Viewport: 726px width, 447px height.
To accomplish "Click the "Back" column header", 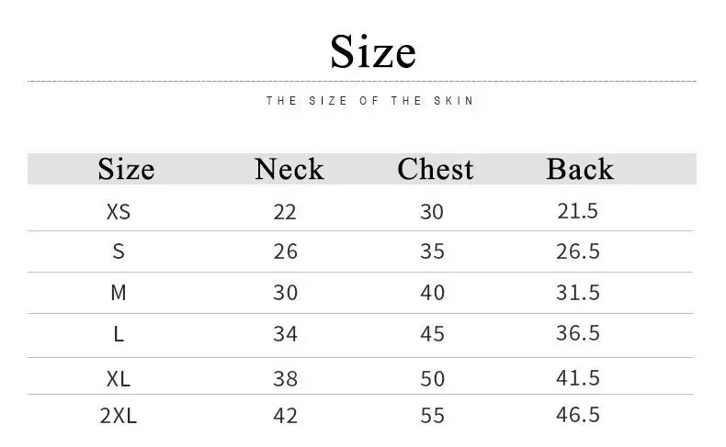I will (579, 170).
